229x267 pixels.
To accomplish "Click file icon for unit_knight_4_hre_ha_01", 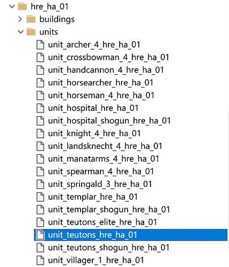I will 41,133.
